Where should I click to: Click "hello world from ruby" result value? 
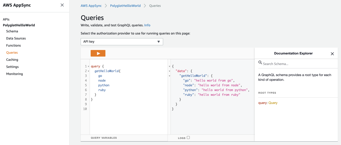pyautogui.click(x=219, y=95)
